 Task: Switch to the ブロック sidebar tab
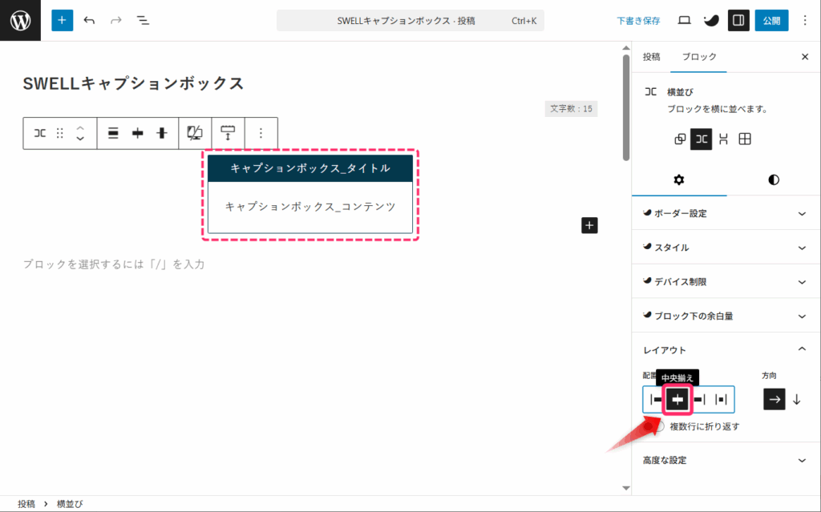[x=699, y=57]
